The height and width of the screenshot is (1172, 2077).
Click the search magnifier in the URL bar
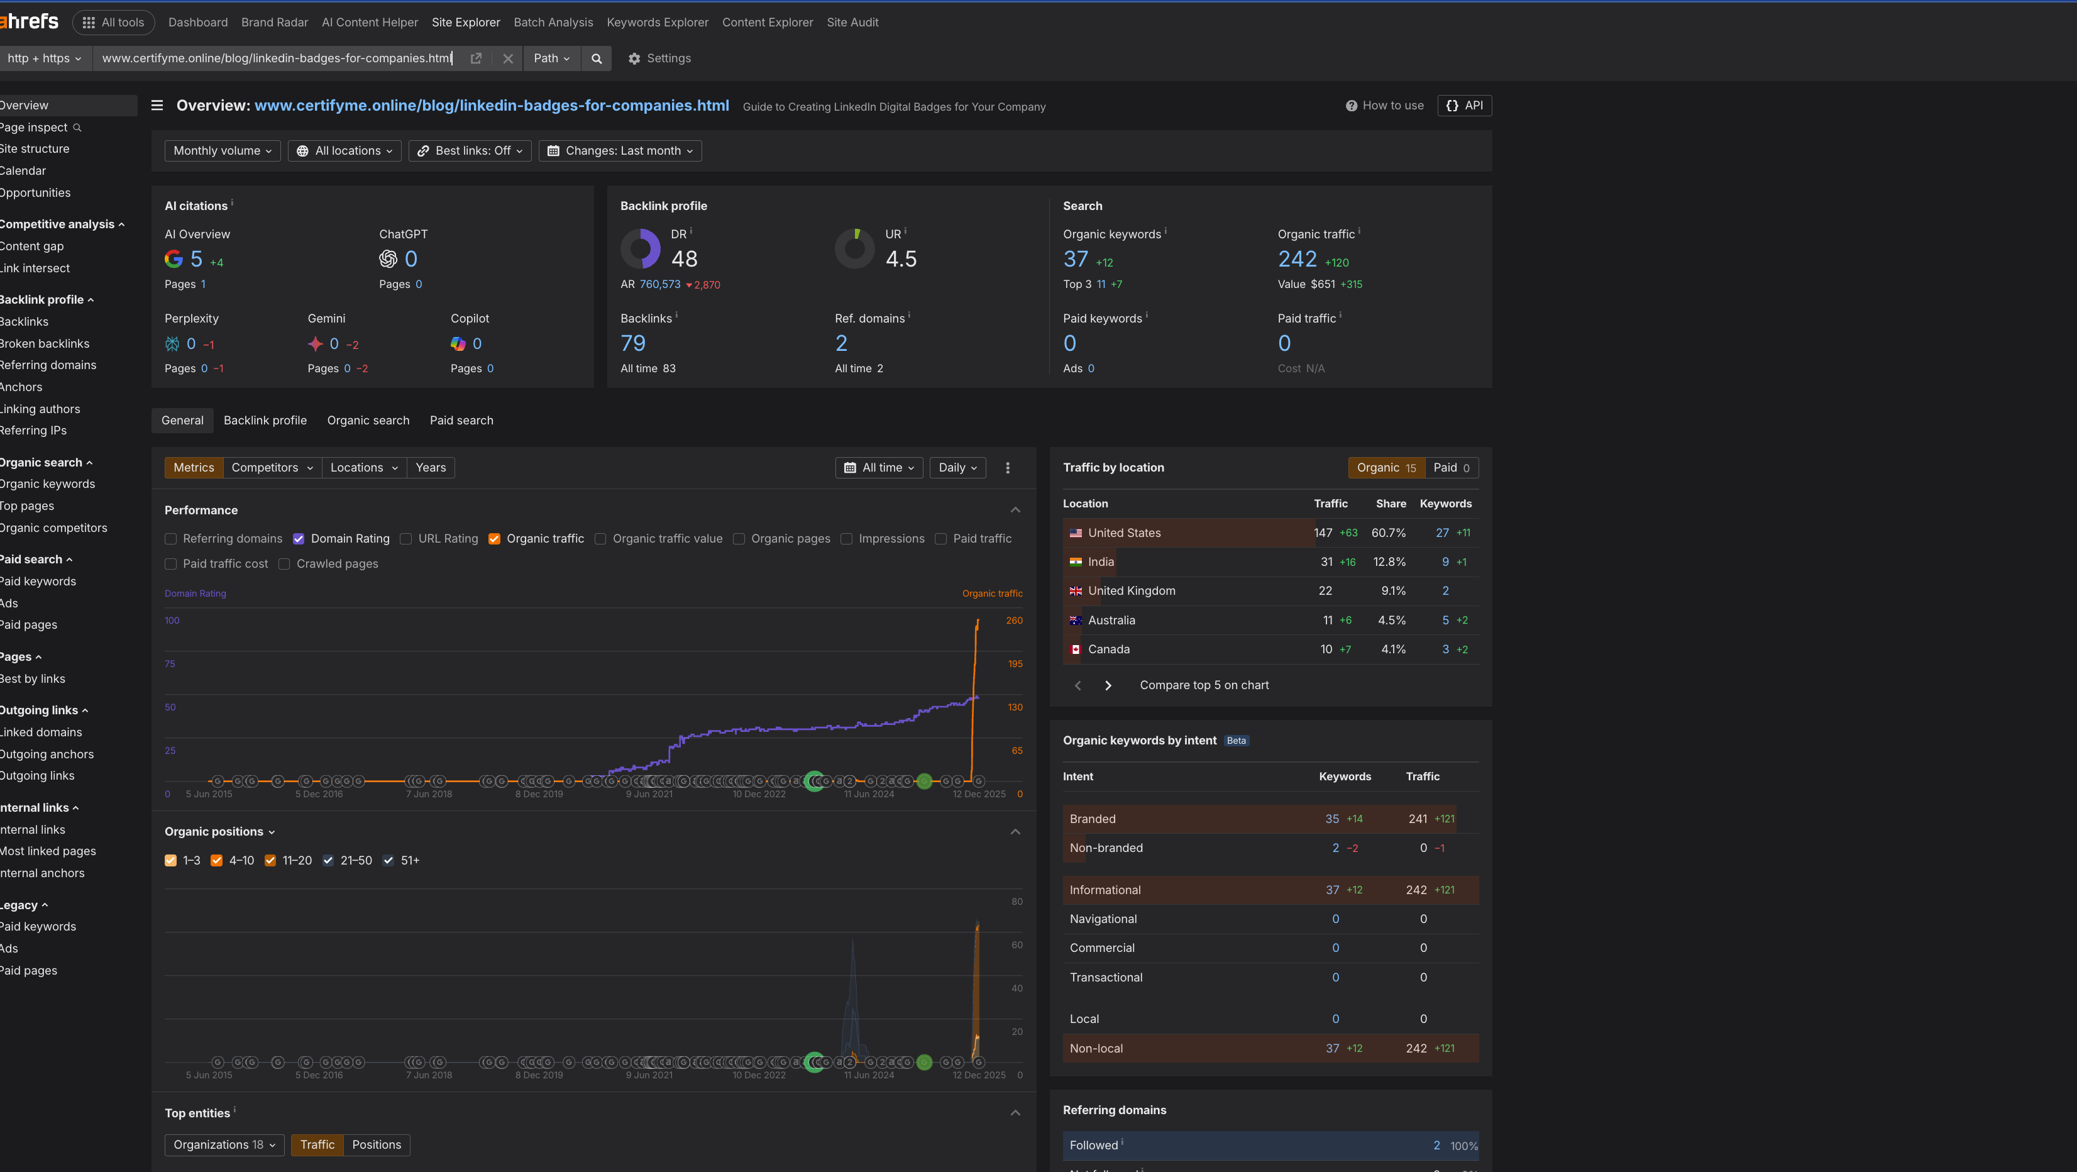click(x=597, y=58)
